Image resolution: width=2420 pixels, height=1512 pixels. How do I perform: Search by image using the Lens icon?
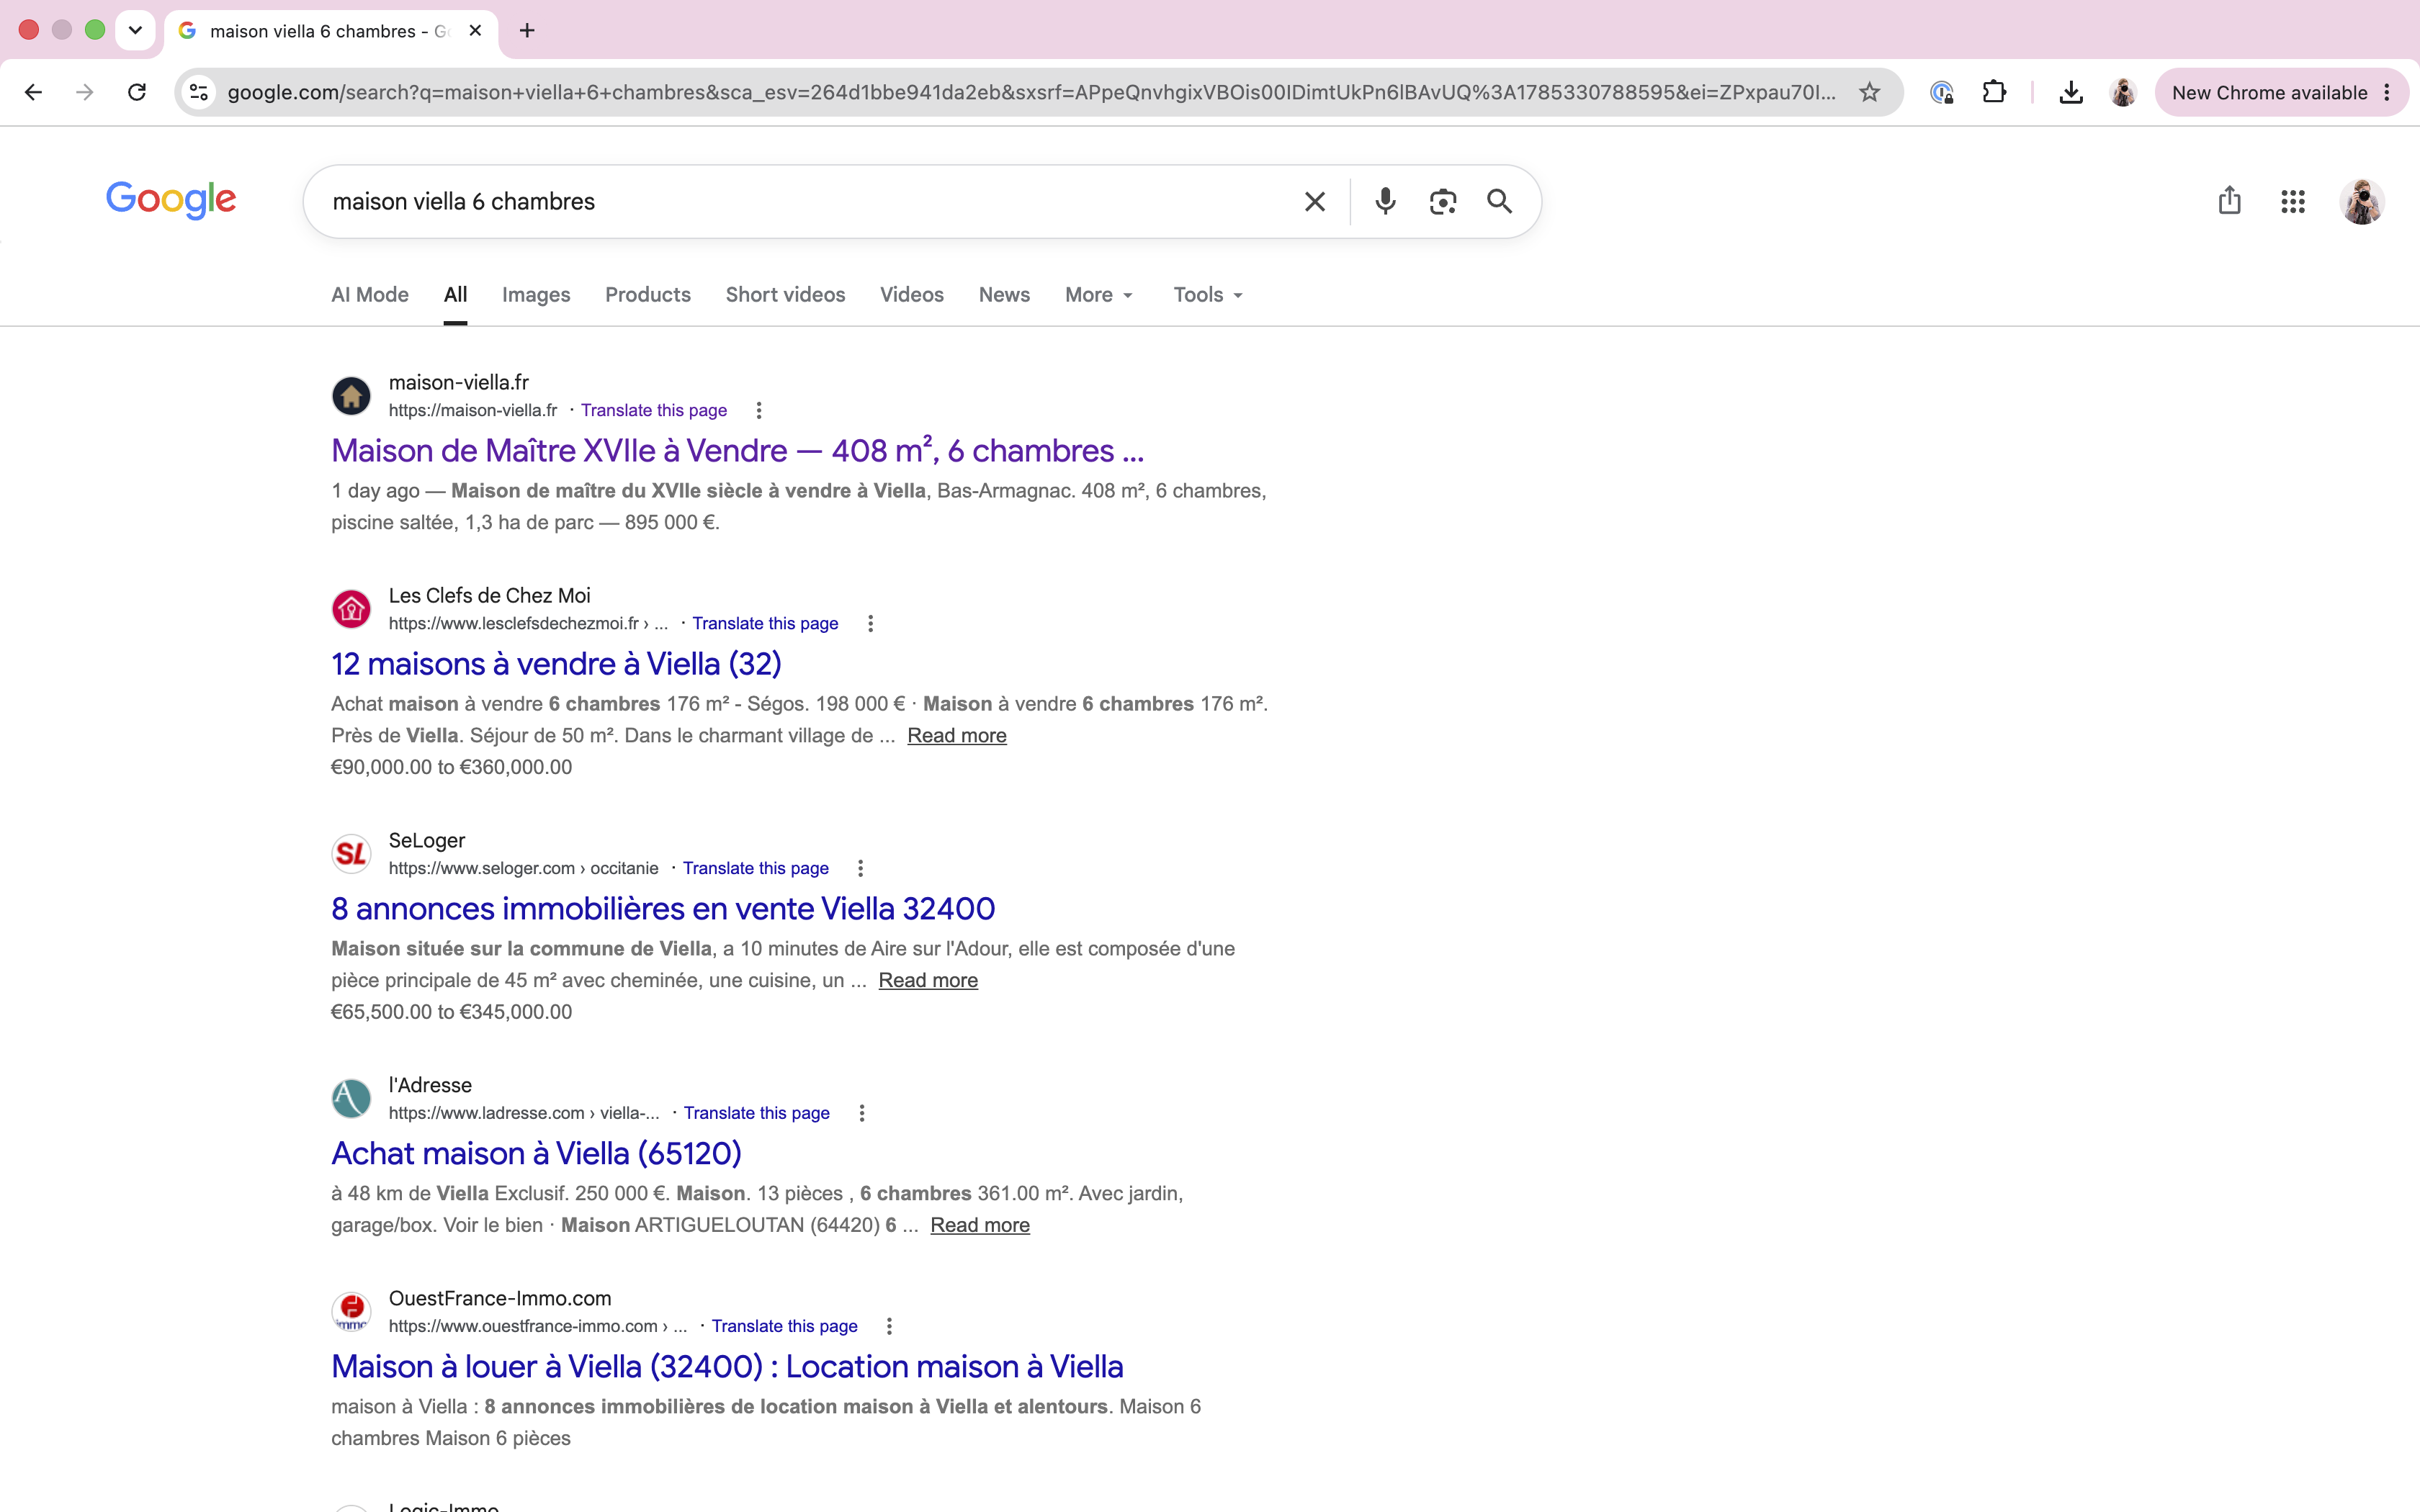[x=1442, y=202]
